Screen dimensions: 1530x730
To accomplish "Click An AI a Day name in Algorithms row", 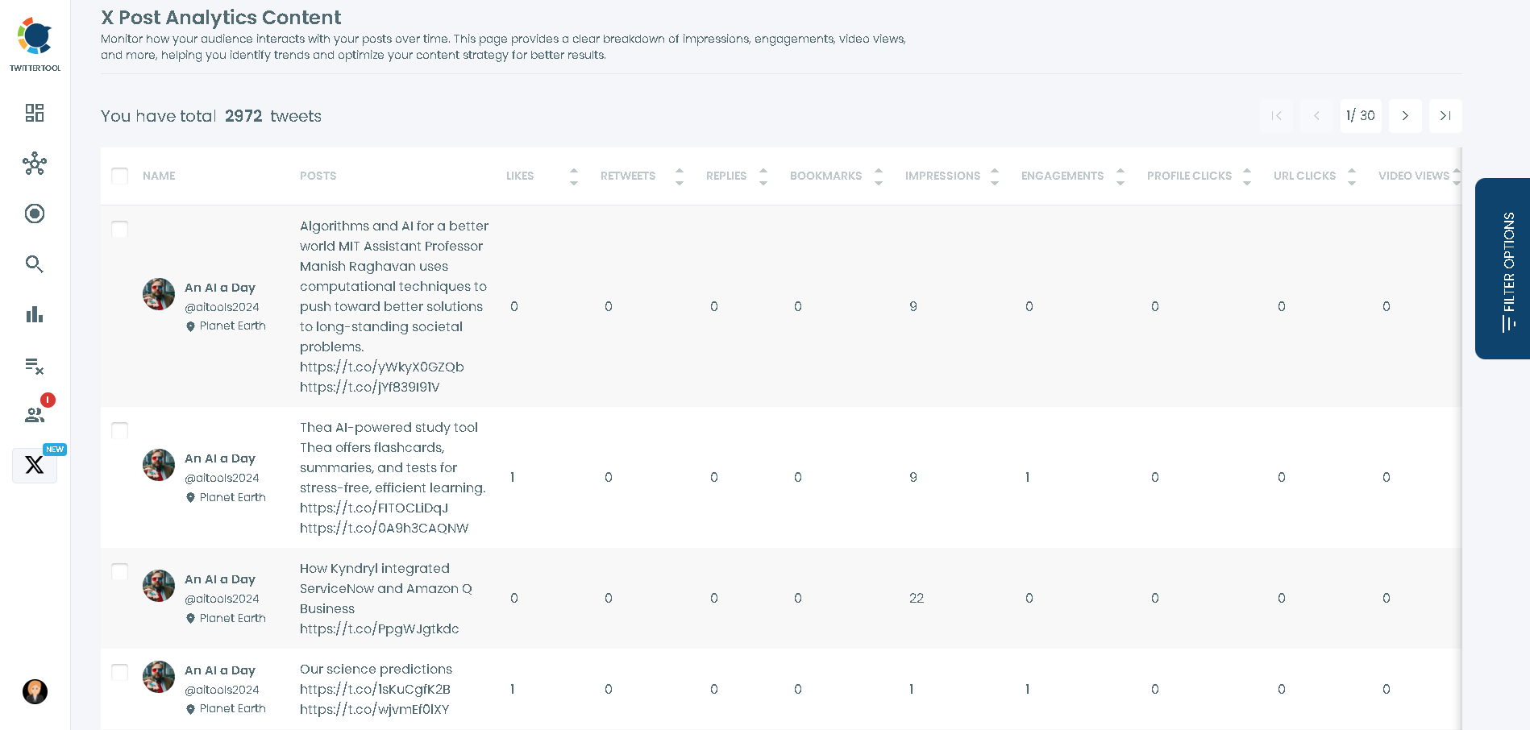I will click(220, 288).
